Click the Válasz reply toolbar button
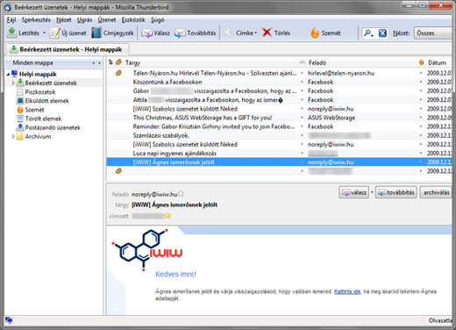Image resolution: width=456 pixels, height=330 pixels. pyautogui.click(x=155, y=33)
